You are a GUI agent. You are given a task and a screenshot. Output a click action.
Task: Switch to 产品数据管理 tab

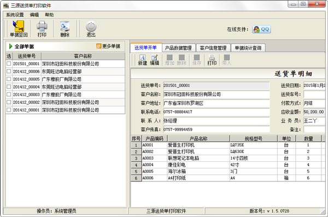178,48
